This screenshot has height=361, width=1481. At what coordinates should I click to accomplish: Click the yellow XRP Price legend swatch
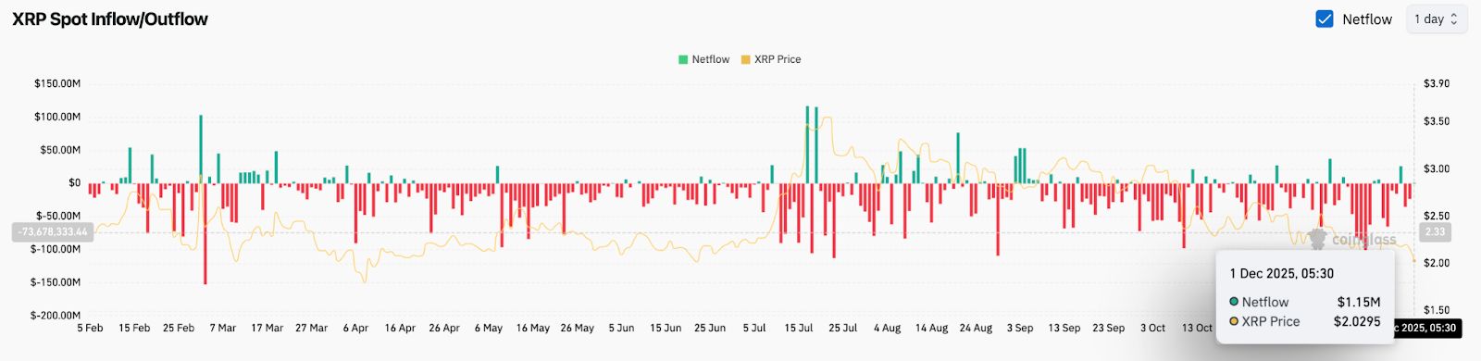(745, 59)
